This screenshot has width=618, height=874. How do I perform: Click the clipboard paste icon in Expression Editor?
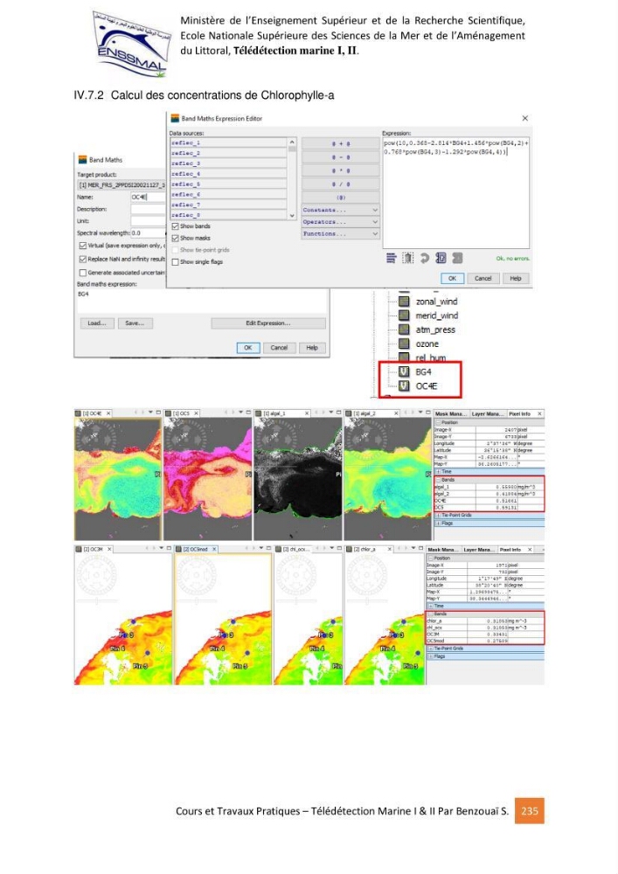(x=408, y=258)
